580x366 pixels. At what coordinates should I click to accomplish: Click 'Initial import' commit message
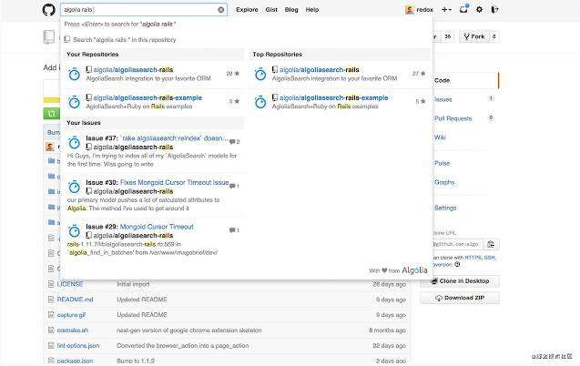tap(133, 284)
